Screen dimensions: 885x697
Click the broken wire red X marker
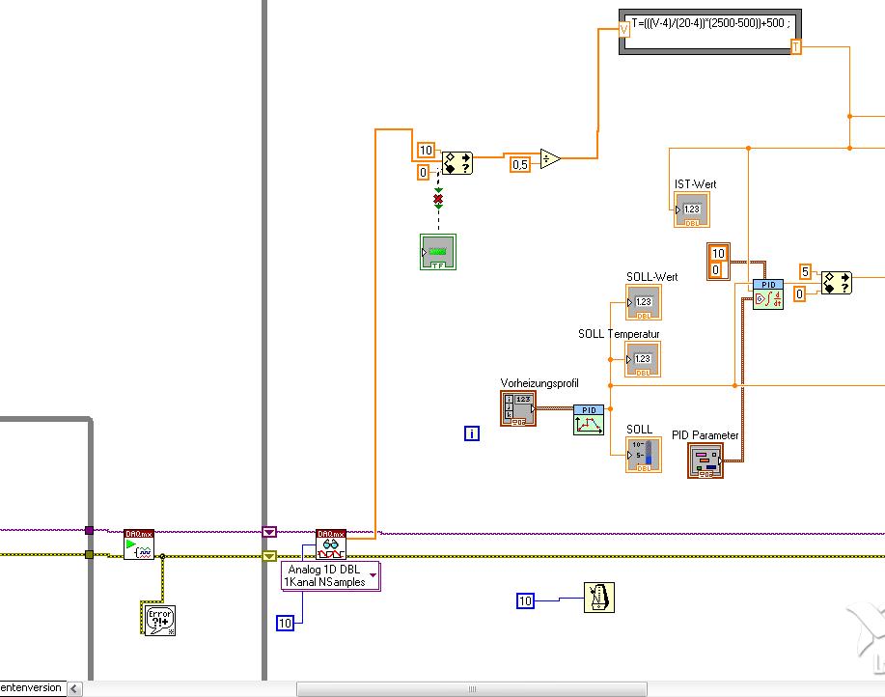pyautogui.click(x=438, y=199)
